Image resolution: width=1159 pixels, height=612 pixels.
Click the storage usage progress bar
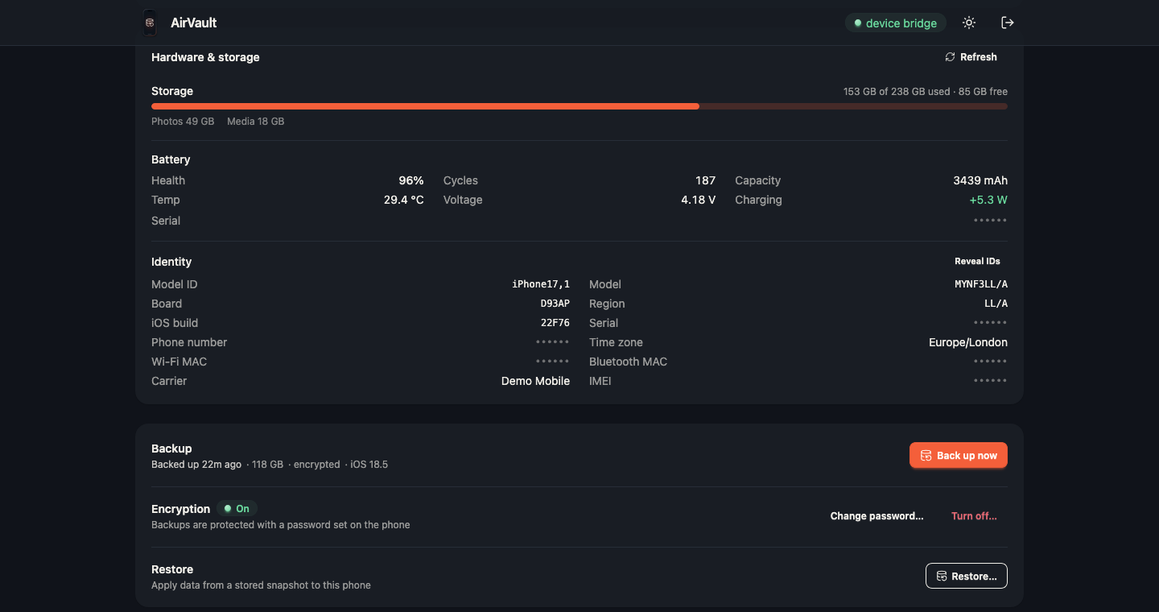(579, 106)
